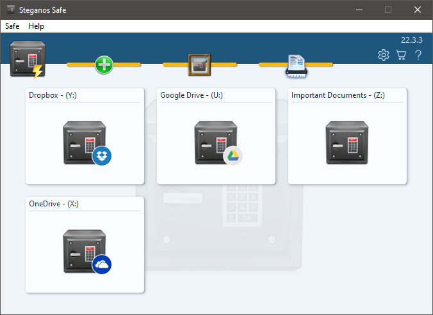Minimize the Steganos Safe window
Viewport: 433px width, 315px height.
point(358,10)
